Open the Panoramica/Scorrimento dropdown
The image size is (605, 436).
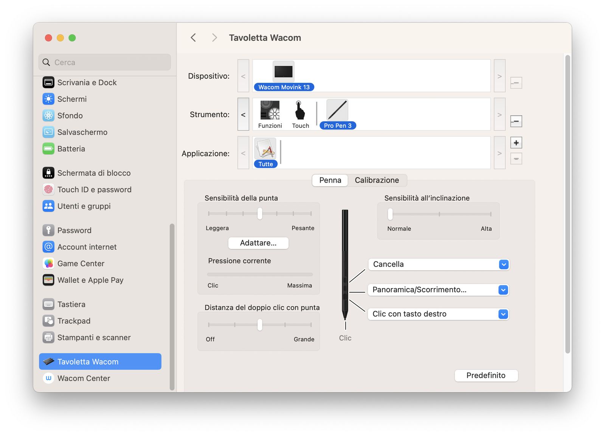click(x=439, y=290)
